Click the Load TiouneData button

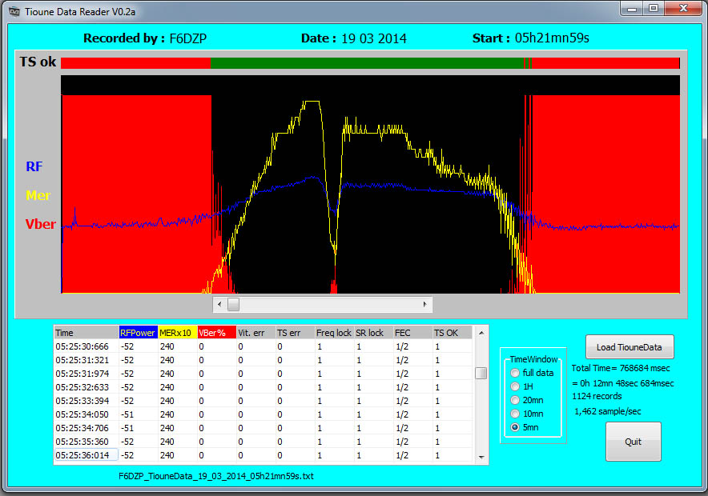tap(630, 346)
